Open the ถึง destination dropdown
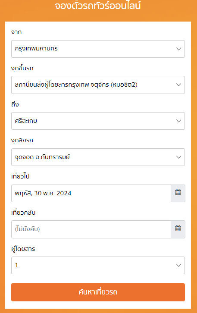This screenshot has width=197, height=313. [98, 121]
